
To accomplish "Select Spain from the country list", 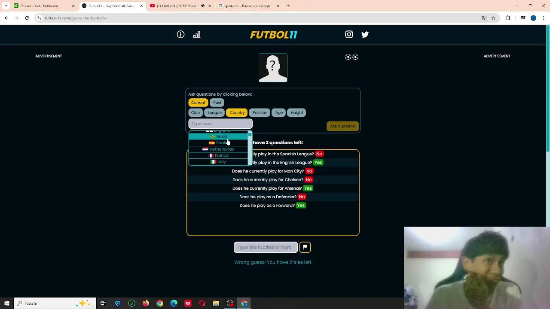I will (x=218, y=143).
